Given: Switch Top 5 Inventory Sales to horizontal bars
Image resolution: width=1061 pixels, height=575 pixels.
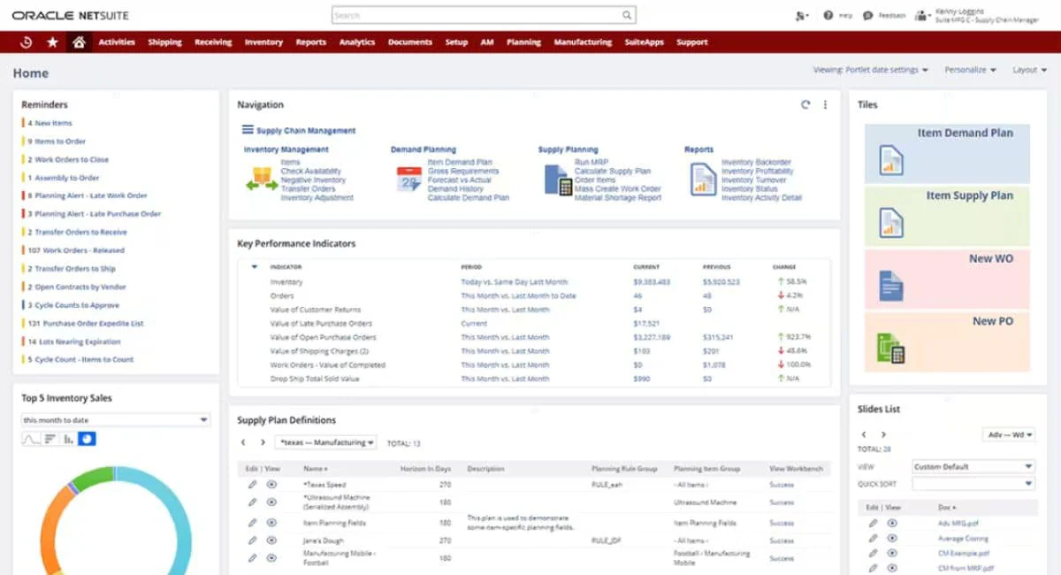Looking at the screenshot, I should 50,439.
